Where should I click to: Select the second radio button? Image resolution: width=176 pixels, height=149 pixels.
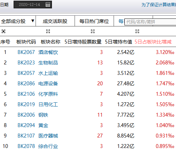[x=48, y=31]
